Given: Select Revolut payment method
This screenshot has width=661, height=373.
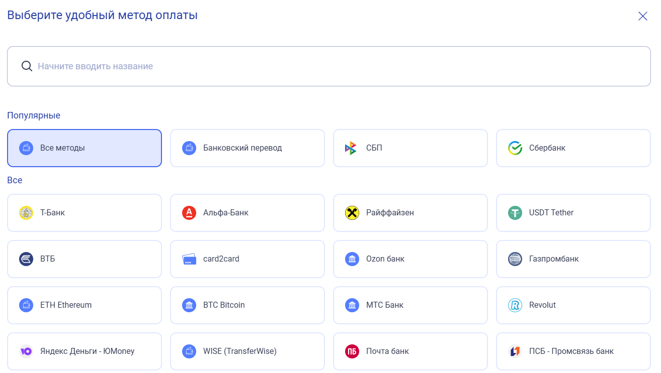Looking at the screenshot, I should pyautogui.click(x=573, y=305).
